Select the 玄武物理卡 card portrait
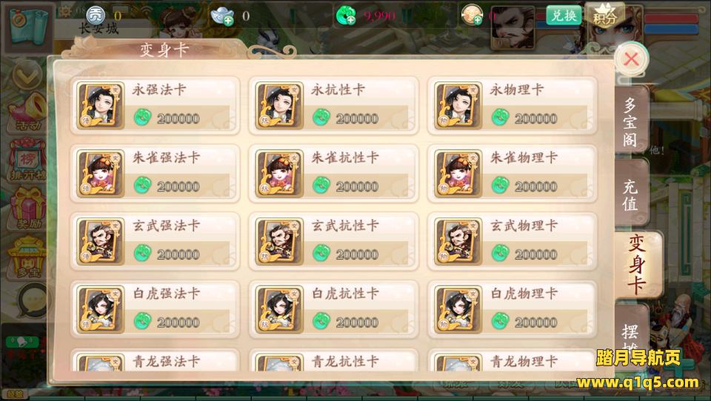This screenshot has height=401, width=711. coord(458,241)
